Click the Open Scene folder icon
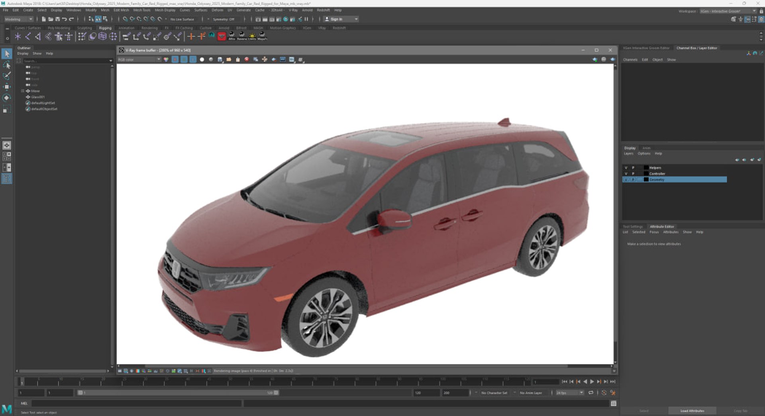This screenshot has height=416, width=765. tap(51, 19)
